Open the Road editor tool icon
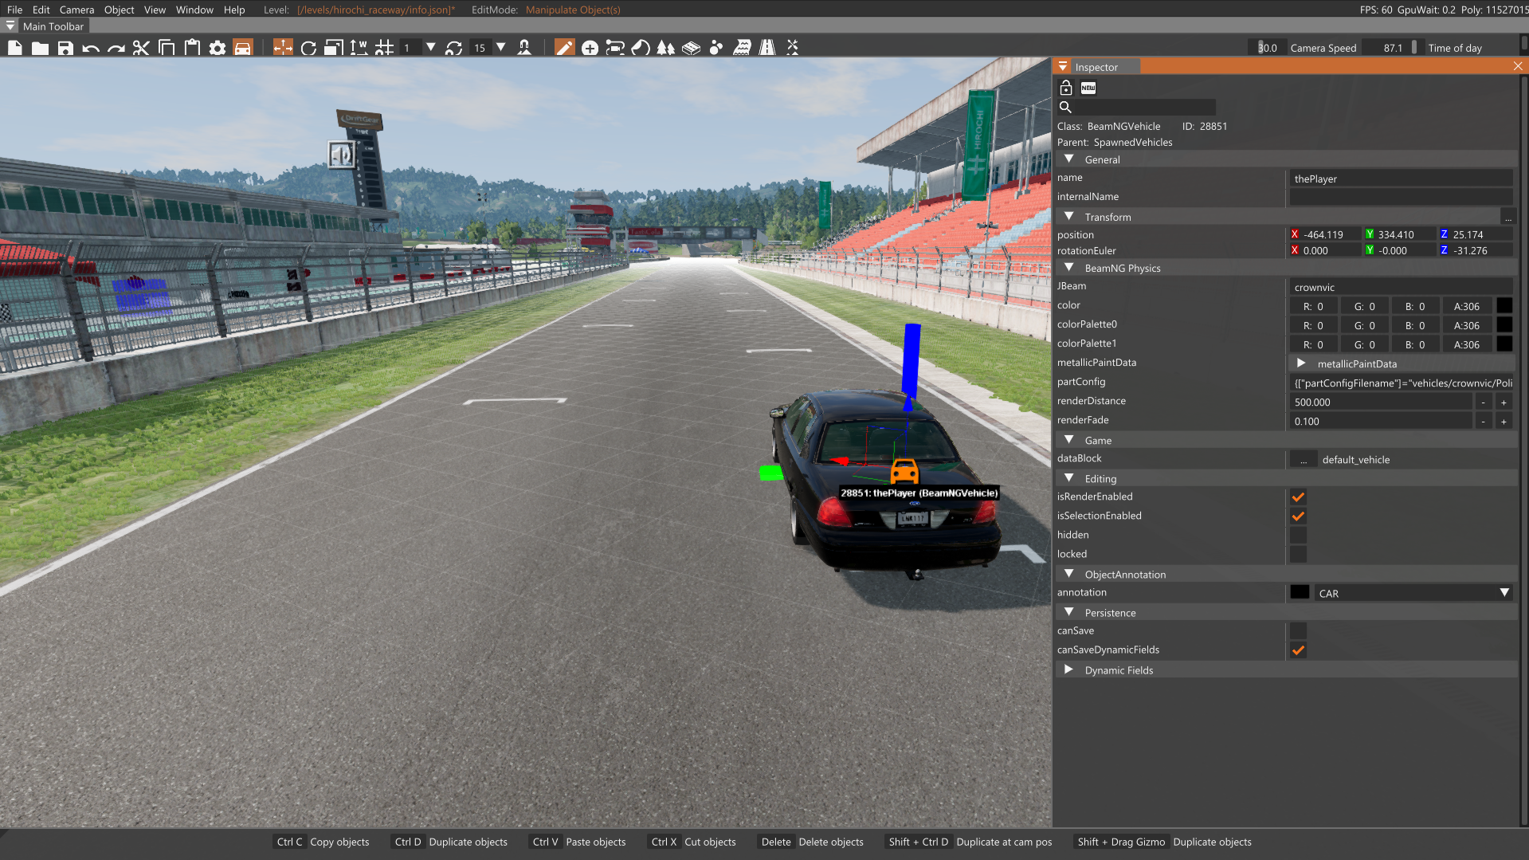 (x=767, y=48)
